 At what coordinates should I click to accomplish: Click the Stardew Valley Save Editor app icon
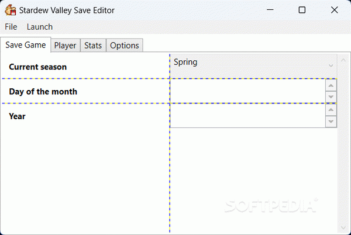point(11,10)
